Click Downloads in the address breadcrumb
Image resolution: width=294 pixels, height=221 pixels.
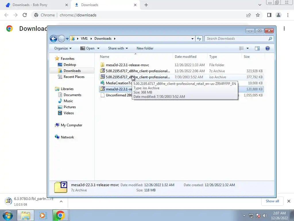[x=103, y=39]
